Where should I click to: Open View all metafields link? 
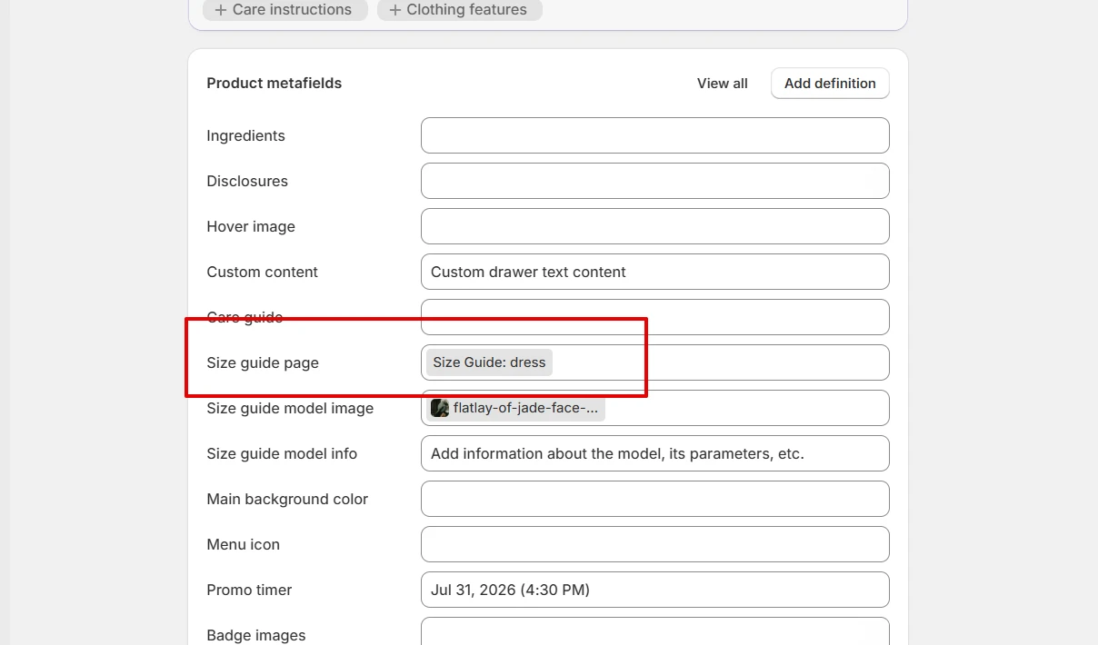click(x=723, y=83)
